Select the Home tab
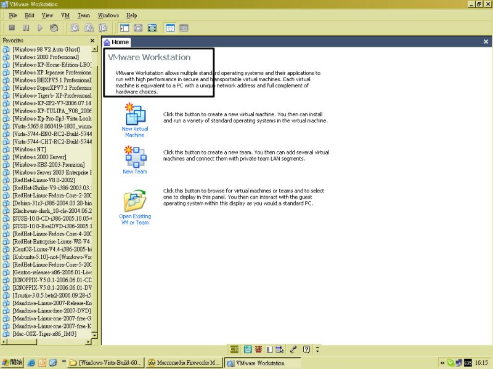 point(116,42)
